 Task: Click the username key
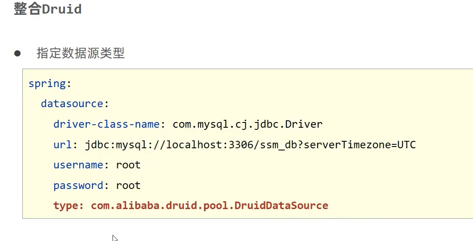(78, 165)
